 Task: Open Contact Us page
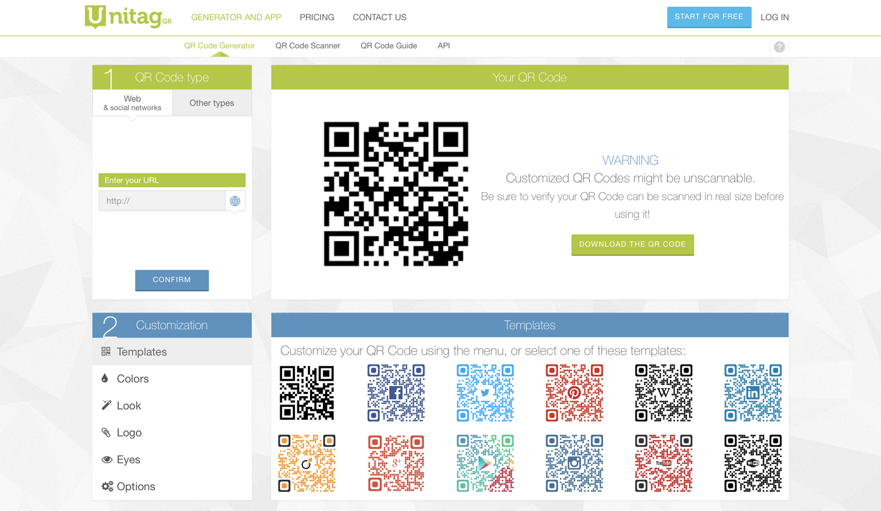(x=379, y=17)
